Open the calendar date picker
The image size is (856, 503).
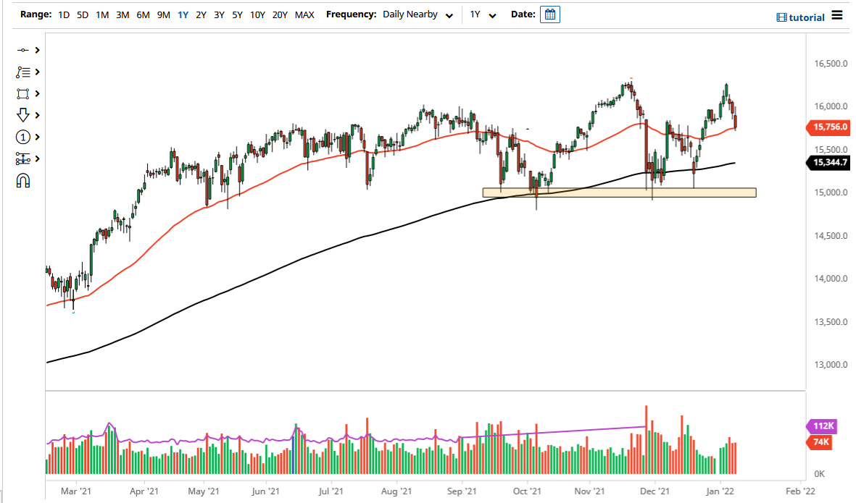(549, 14)
